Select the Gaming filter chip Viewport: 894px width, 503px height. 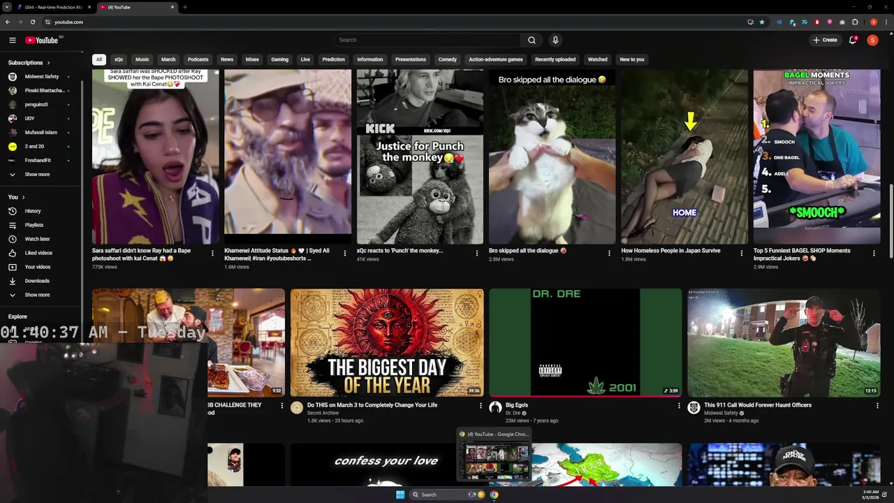[x=279, y=59]
